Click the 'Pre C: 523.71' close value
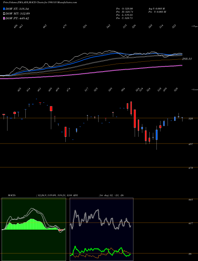This screenshot has height=261, width=198. 124,18
